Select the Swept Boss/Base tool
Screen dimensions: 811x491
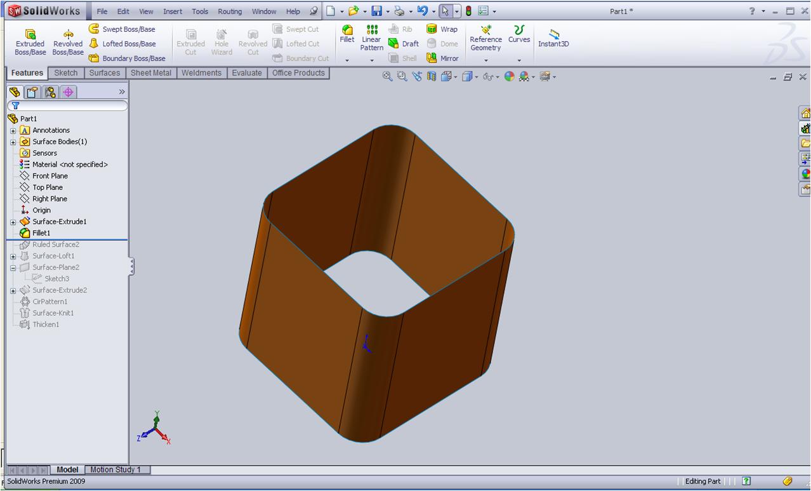coord(122,29)
